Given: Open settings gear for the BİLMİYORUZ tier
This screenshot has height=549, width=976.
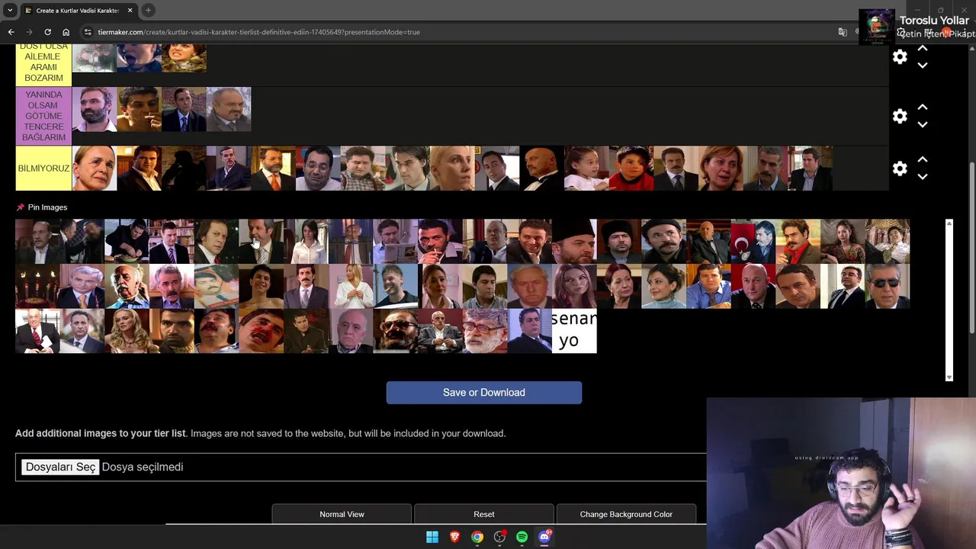Looking at the screenshot, I should 900,169.
